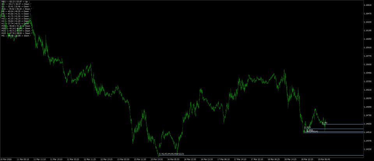Click the '17 Mar 14:10' time label

[241, 159]
